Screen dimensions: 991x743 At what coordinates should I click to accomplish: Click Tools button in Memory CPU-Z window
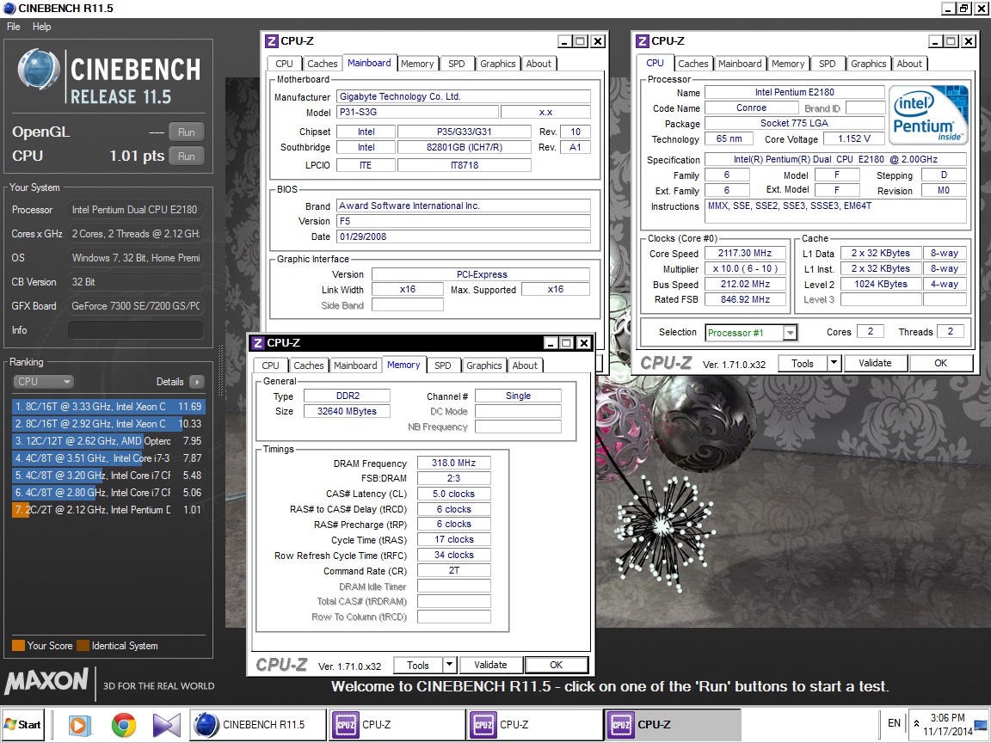click(x=418, y=666)
